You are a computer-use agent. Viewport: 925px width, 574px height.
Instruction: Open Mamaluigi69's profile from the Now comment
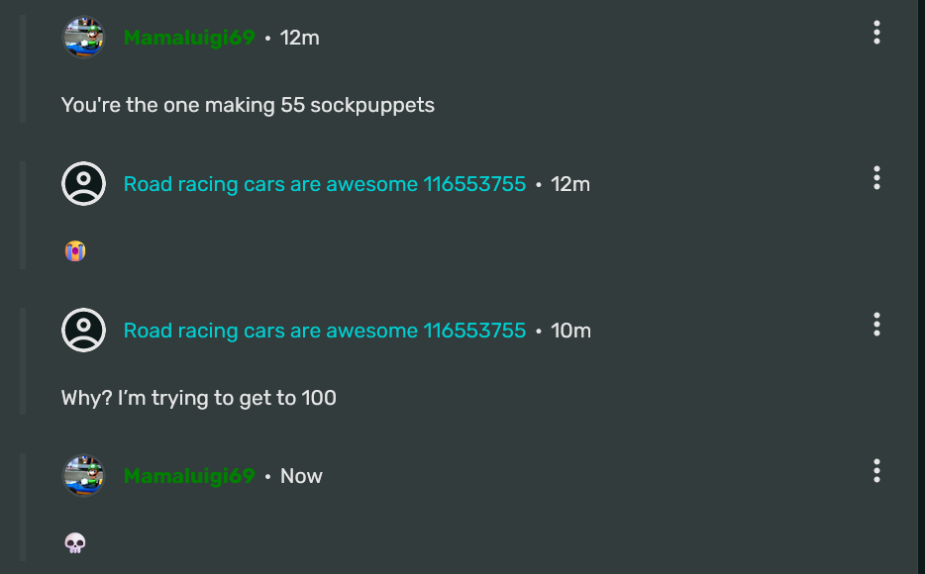click(x=189, y=476)
